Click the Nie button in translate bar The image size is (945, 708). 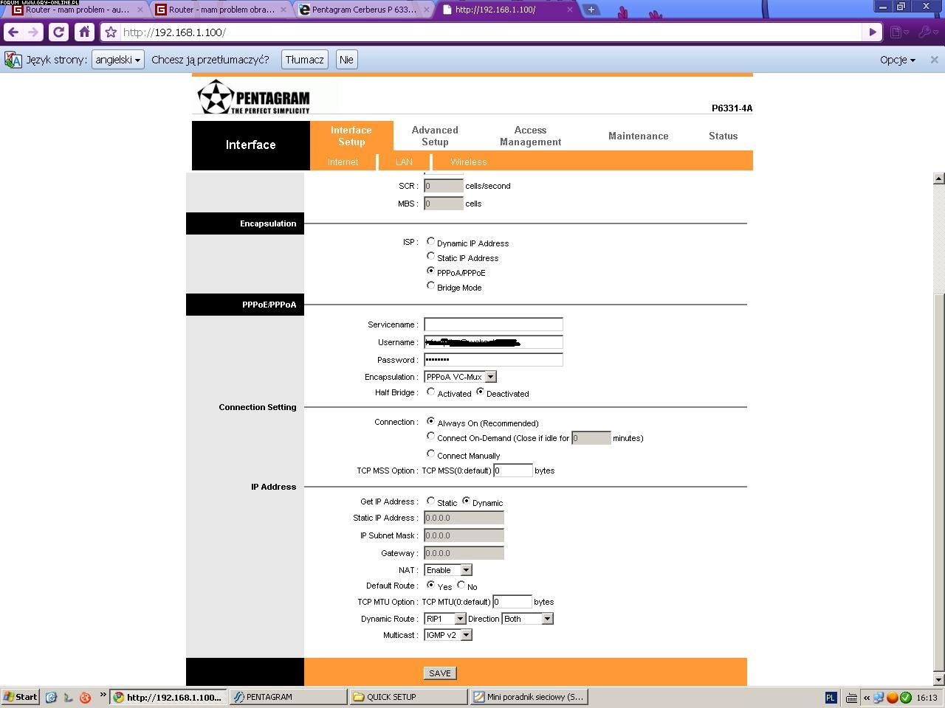(346, 60)
